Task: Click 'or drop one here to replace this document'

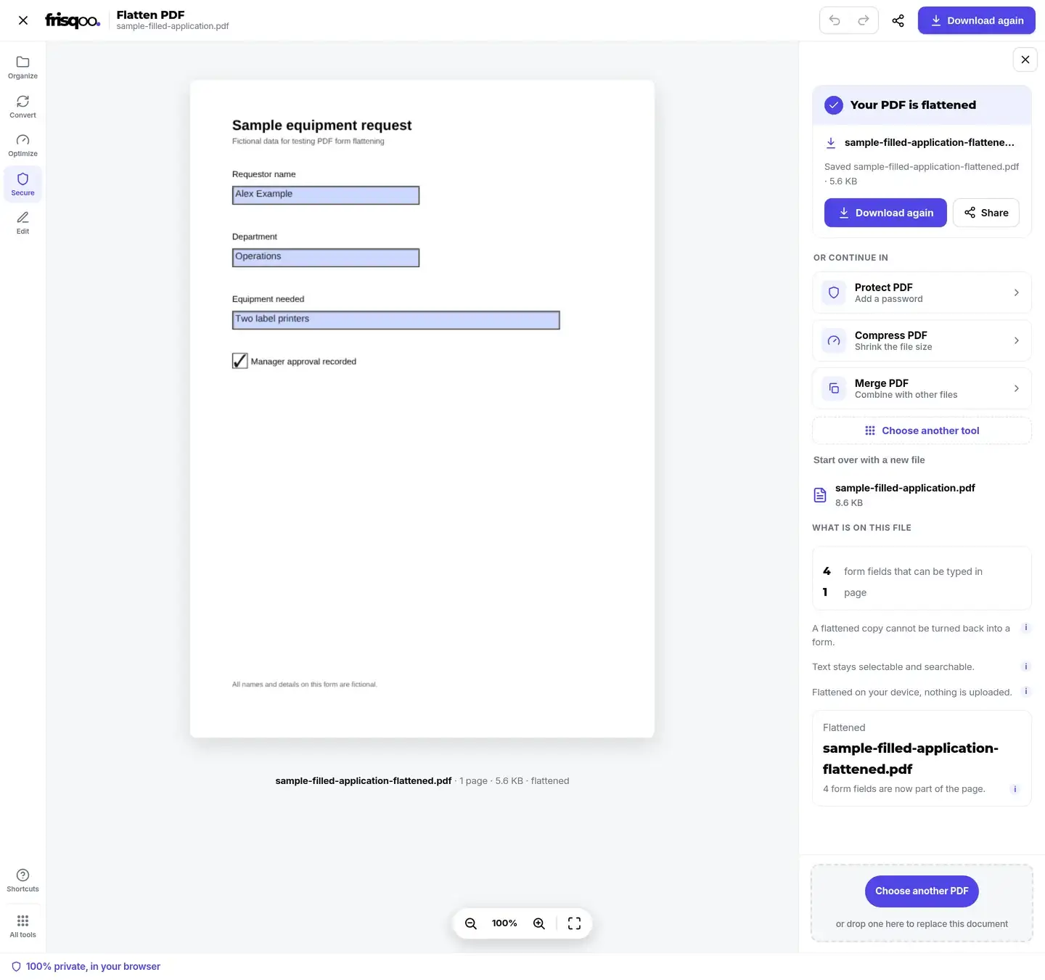Action: (x=922, y=924)
